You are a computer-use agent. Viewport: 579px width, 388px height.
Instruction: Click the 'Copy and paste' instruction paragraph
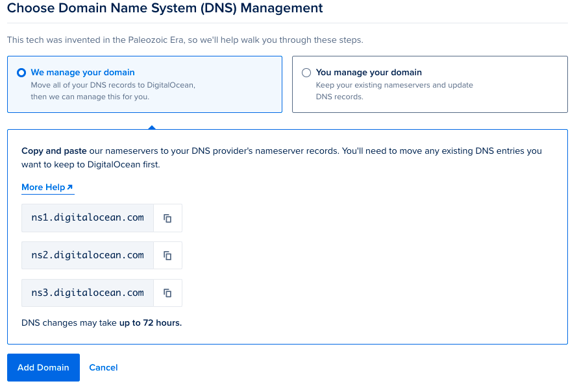[x=282, y=158]
